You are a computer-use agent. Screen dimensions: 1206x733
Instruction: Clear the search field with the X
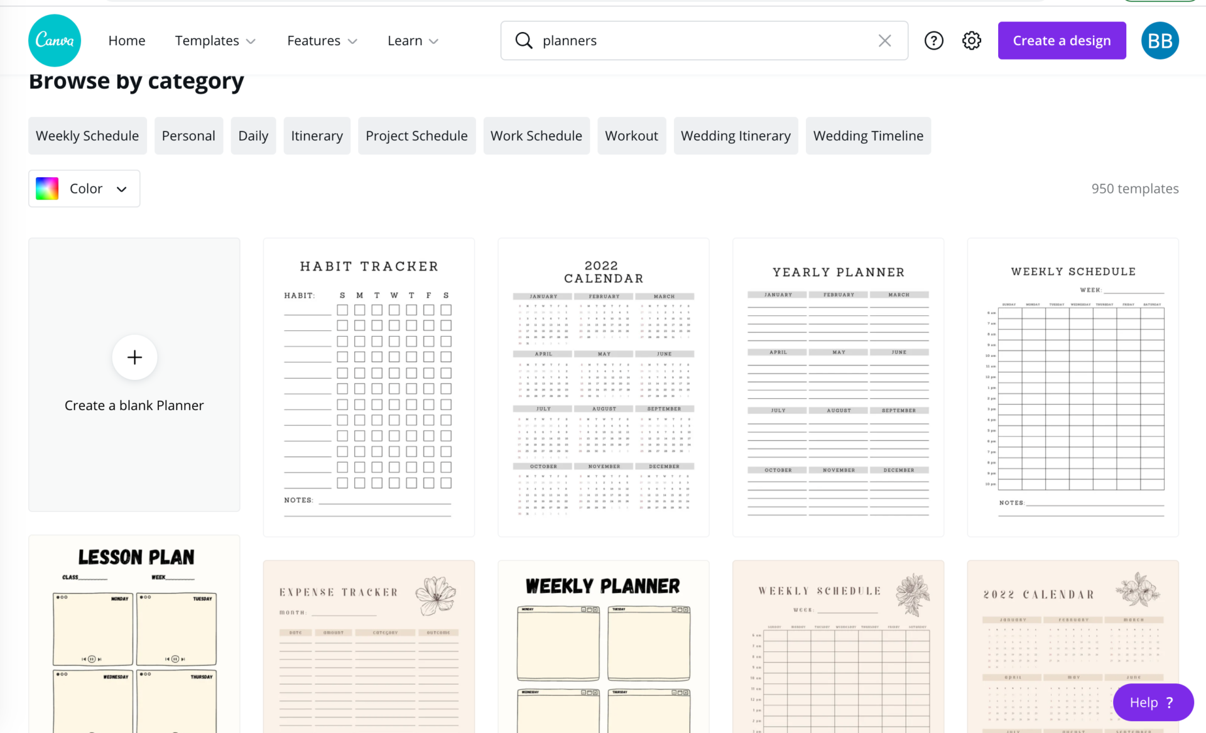(x=884, y=41)
